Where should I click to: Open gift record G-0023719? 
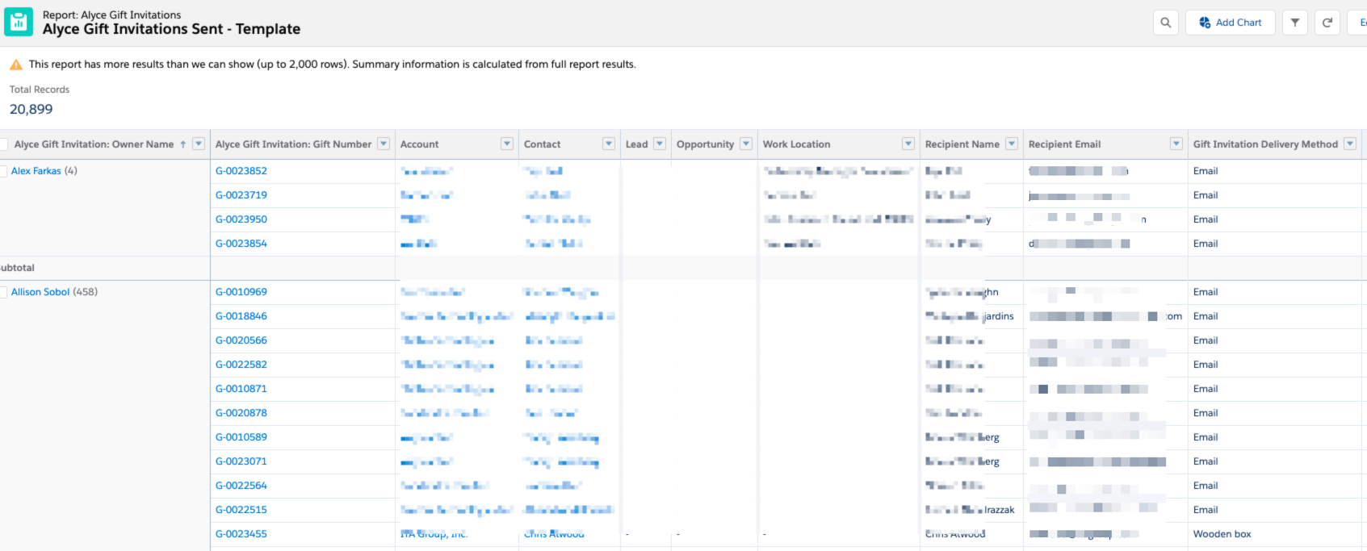(241, 195)
